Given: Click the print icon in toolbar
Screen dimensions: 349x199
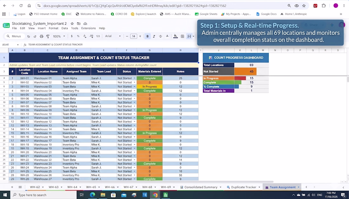Looking at the screenshot, I should coord(41,36).
